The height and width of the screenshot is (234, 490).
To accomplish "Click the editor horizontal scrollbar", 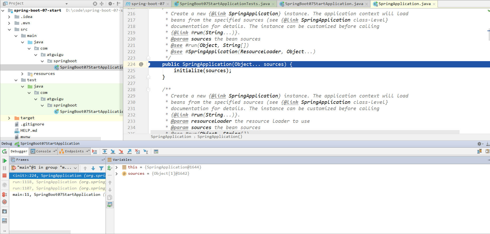I will coord(305,132).
